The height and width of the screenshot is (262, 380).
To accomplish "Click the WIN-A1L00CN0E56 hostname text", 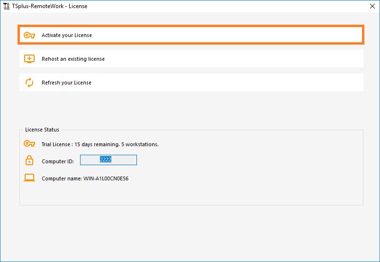I will pos(106,179).
